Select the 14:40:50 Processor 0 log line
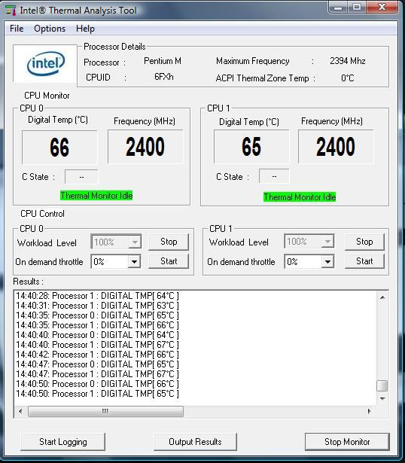 click(x=97, y=383)
